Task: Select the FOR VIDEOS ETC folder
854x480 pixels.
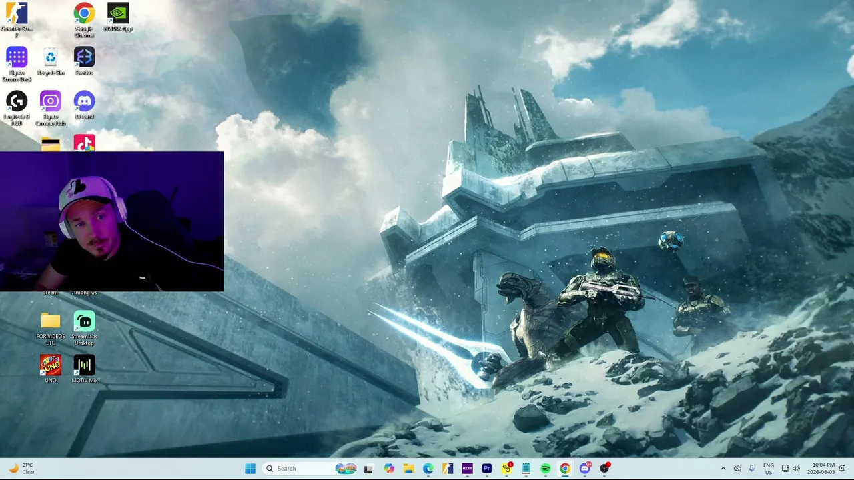Action: pos(51,328)
